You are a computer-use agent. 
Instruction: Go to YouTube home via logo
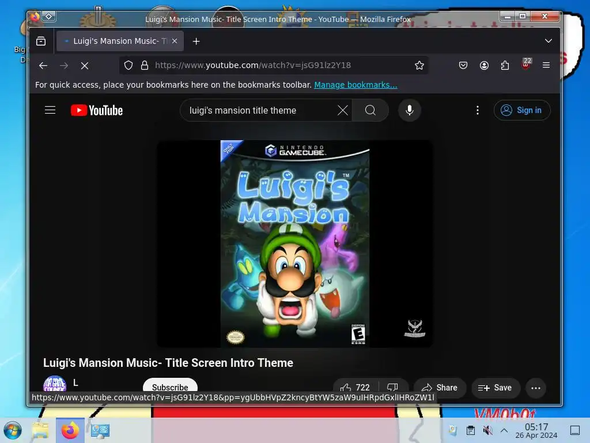[97, 110]
